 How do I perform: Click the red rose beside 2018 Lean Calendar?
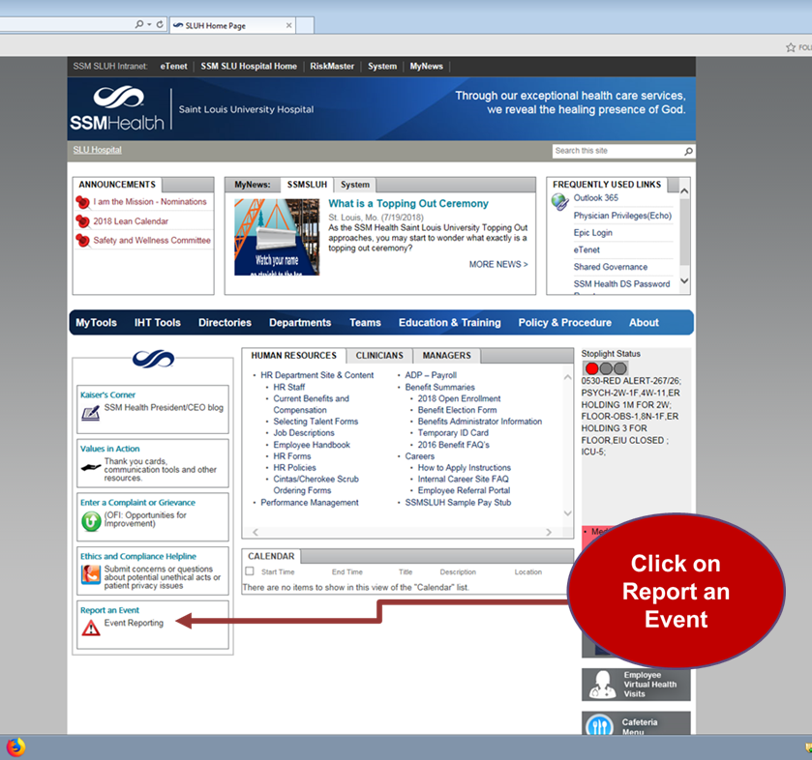click(x=82, y=221)
